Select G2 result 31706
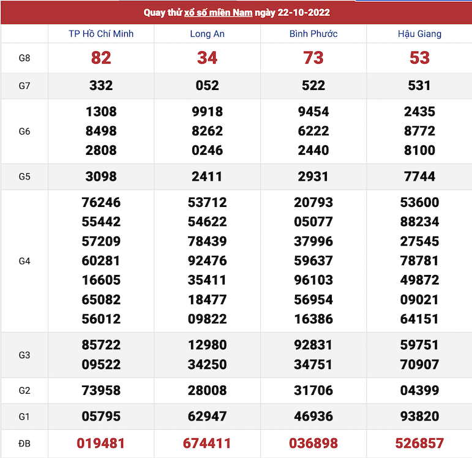472x458 pixels. pyautogui.click(x=313, y=391)
